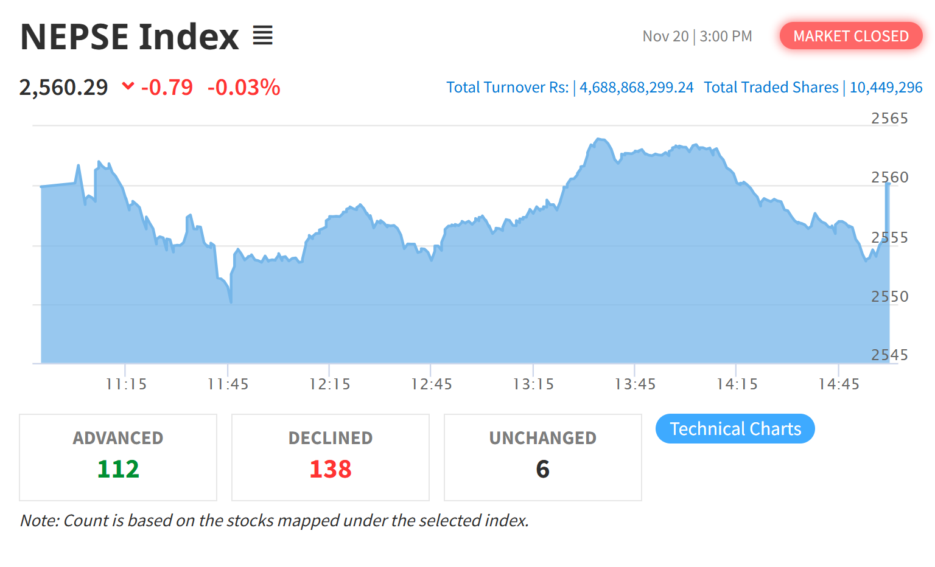Click the Total Turnover Rs amount
The image size is (935, 567).
coord(636,88)
